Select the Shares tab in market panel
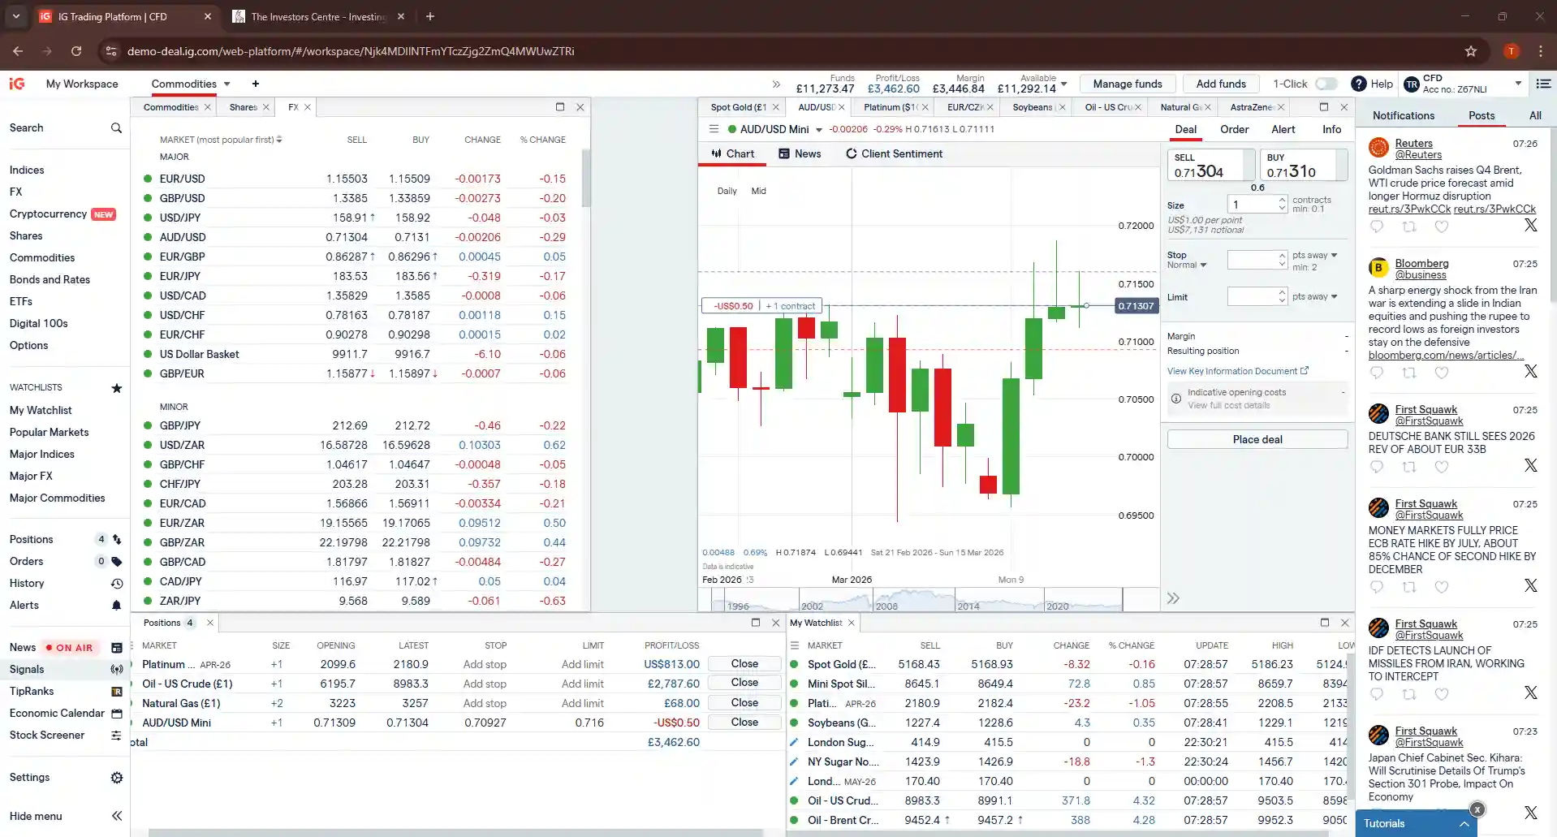Image resolution: width=1557 pixels, height=837 pixels. tap(243, 107)
